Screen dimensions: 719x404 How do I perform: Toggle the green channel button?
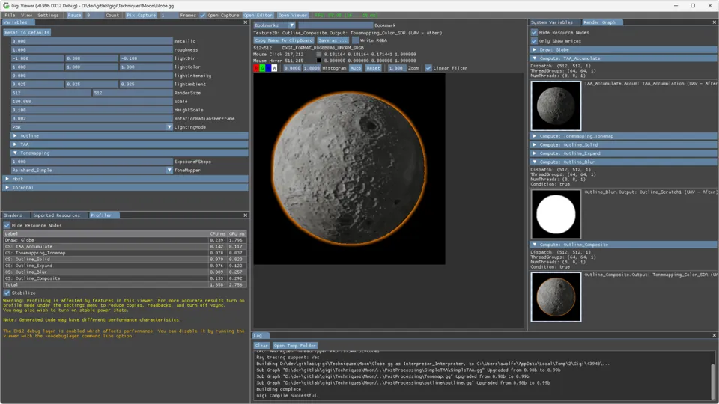[x=262, y=68]
